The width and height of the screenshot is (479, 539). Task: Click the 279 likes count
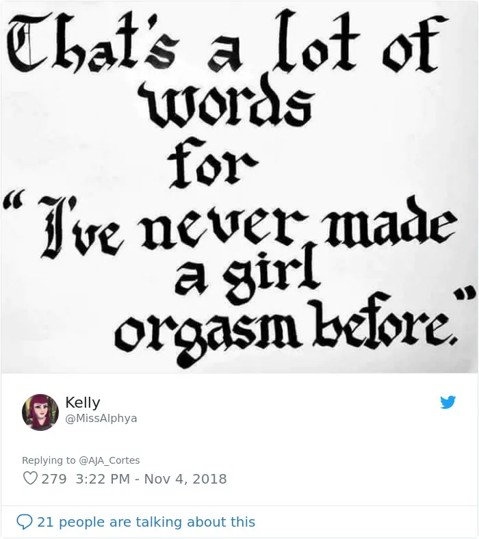pos(54,479)
